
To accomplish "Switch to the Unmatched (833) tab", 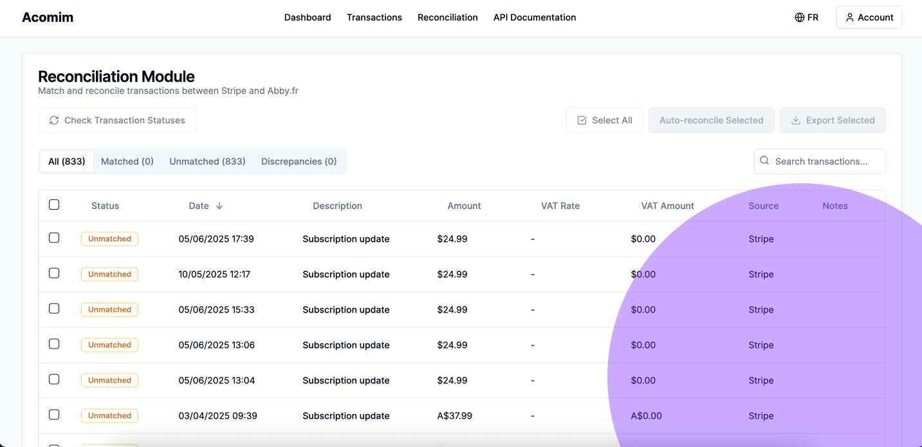I will click(207, 161).
